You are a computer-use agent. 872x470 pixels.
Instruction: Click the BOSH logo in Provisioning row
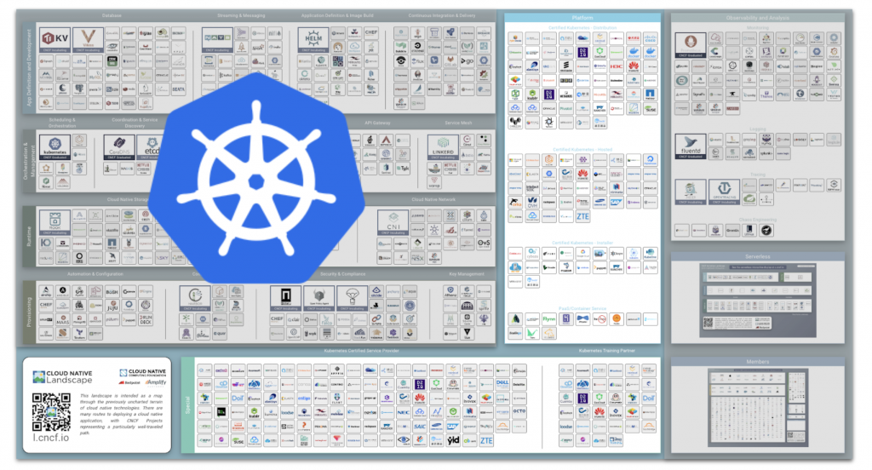(x=112, y=291)
